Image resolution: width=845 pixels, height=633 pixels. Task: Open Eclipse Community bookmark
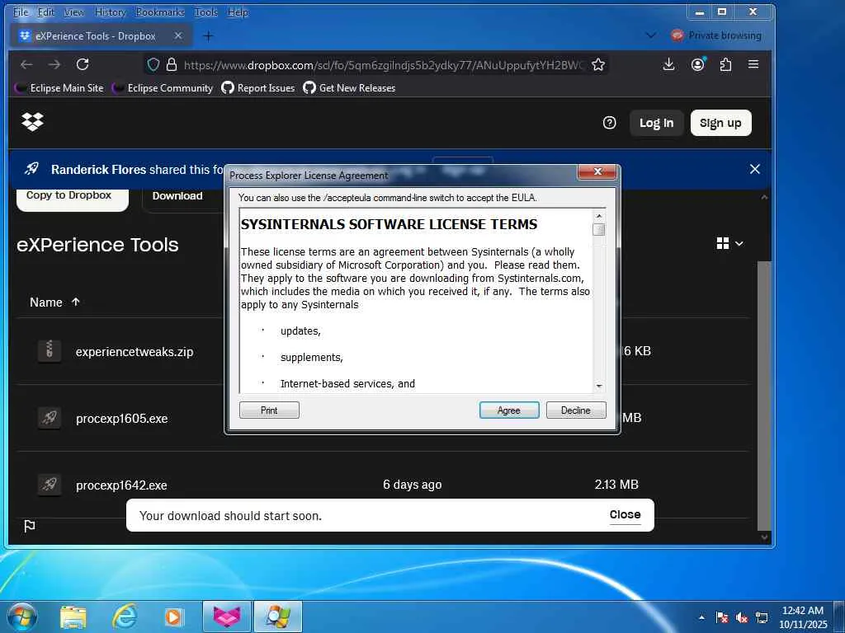[x=163, y=87]
